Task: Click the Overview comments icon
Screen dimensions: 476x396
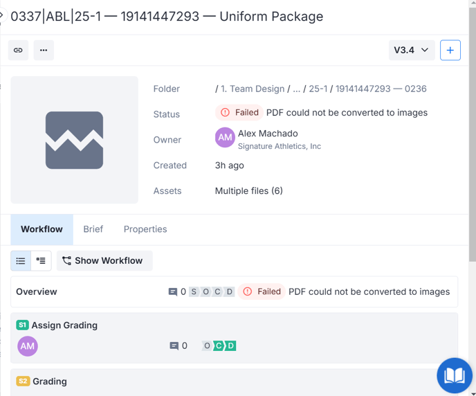Action: pyautogui.click(x=173, y=292)
